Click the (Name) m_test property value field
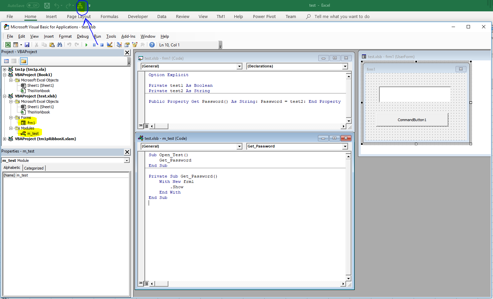The image size is (493, 299). pos(72,175)
